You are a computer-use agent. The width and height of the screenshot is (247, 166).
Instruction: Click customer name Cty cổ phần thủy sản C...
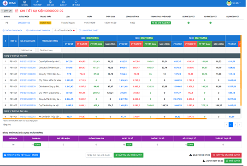point(50,62)
